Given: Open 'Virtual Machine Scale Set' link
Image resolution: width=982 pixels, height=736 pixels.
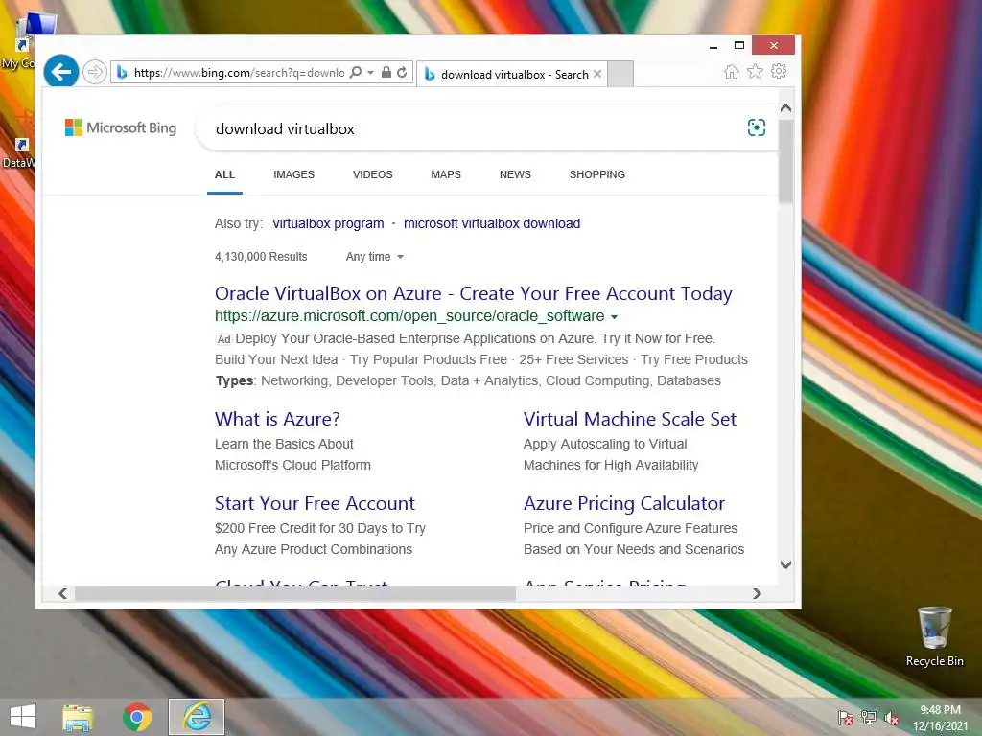Looking at the screenshot, I should click(630, 419).
